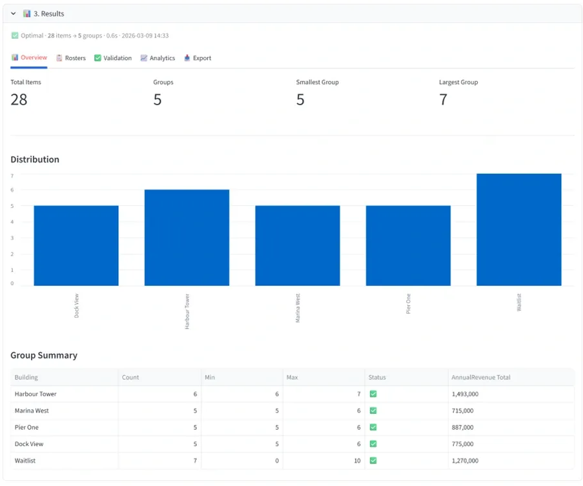Click the bar chart icon beside Results title
The width and height of the screenshot is (583, 486).
pos(27,14)
